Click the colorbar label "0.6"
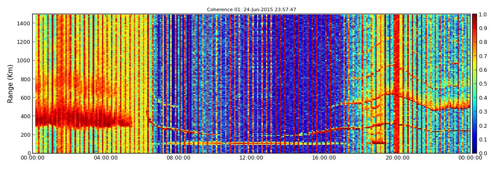This screenshot has width=495, height=175. [483, 70]
